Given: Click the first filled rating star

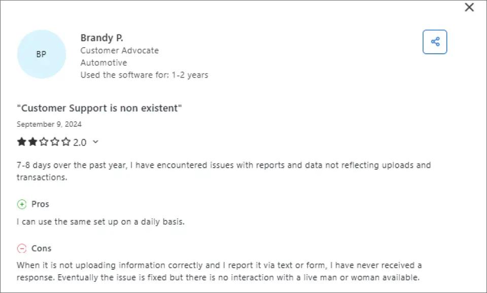Looking at the screenshot, I should click(21, 142).
